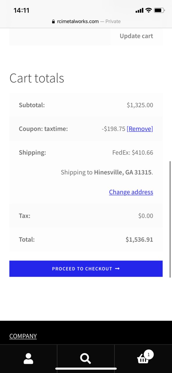Remove the taxtime coupon
Viewport: 172px width, 373px height.
[x=140, y=129]
